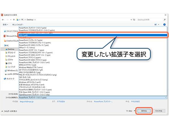Screen dimensions: 169x129
Task: Open the blue help icon
Action: click(164, 24)
